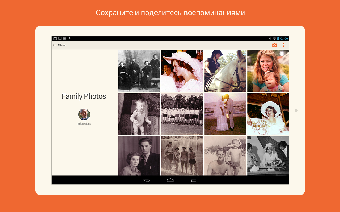Open the recent apps navigation button
The width and height of the screenshot is (340, 212).
(x=194, y=180)
